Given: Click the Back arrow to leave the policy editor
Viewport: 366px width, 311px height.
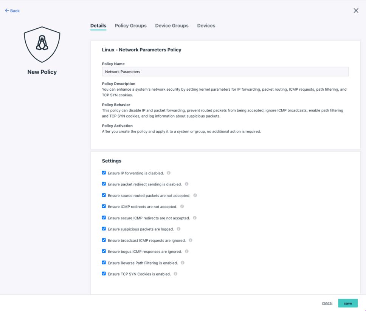Looking at the screenshot, I should 11,11.
